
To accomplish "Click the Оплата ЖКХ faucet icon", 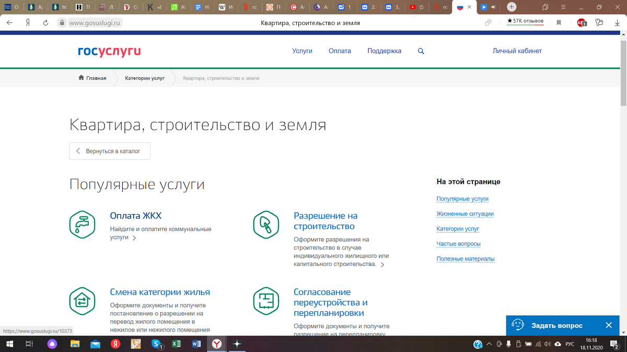I will pos(82,225).
